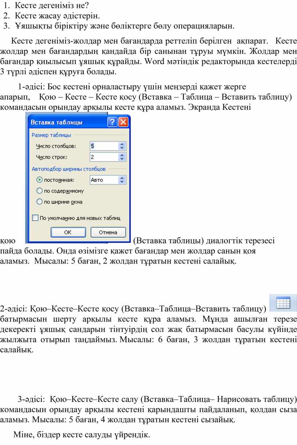
Task: Enable По умолчанию для новых таблиц checkbox
Action: (35, 218)
